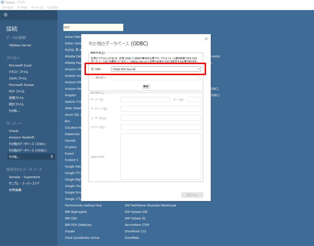This screenshot has height=246, width=314.
Task: Select the DSN radio button
Action: (x=92, y=69)
